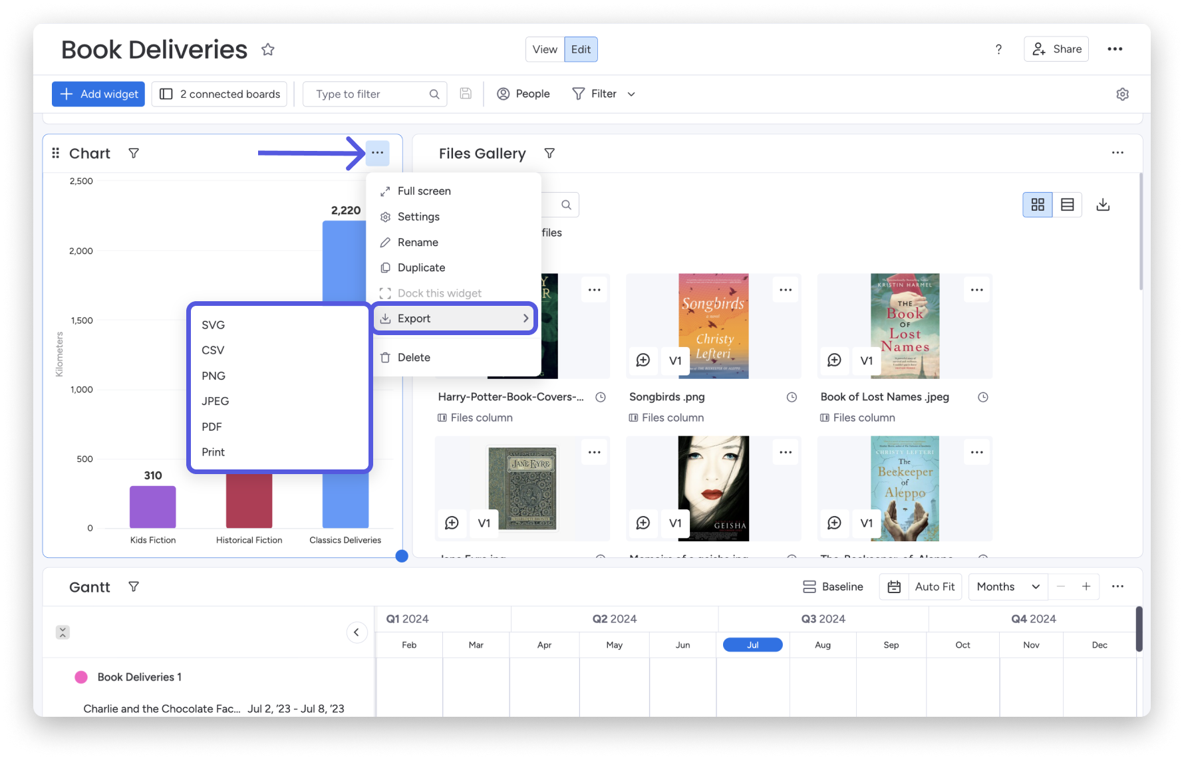Image resolution: width=1184 pixels, height=760 pixels.
Task: Open the Gantt widget three-dot menu
Action: tap(1117, 586)
